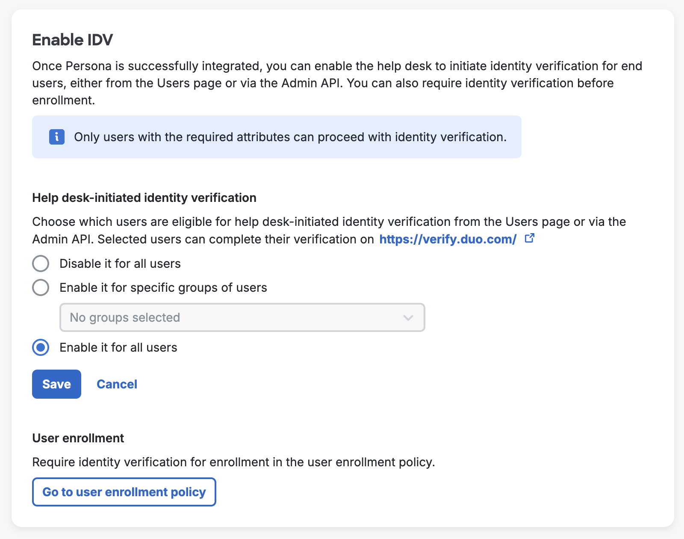Select the info symbol beside the attributes notice

tap(56, 137)
